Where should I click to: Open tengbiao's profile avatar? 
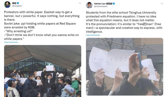(x=7, y=4)
